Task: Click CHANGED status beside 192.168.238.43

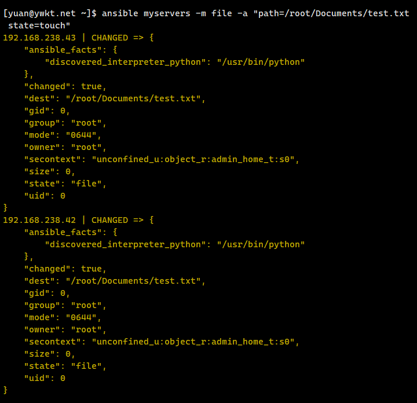Action: point(109,38)
